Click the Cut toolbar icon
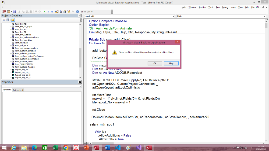269x151 pixels. coord(19,12)
